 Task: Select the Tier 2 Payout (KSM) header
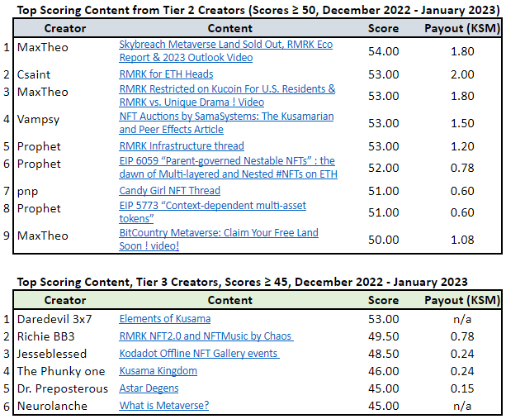[x=461, y=28]
